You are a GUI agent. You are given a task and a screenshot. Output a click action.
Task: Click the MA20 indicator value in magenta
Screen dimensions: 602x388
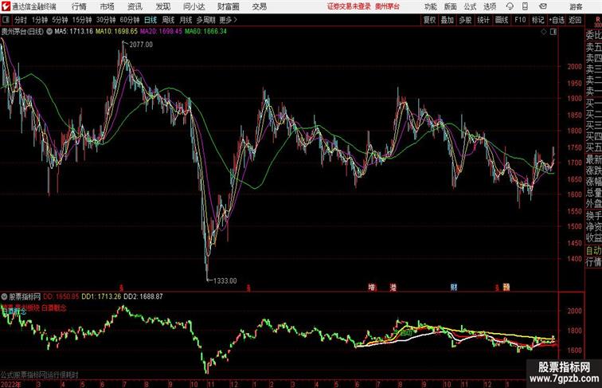coord(161,32)
